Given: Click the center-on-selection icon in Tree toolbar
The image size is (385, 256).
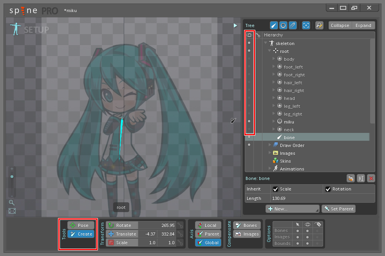Looking at the screenshot, I should (306, 25).
